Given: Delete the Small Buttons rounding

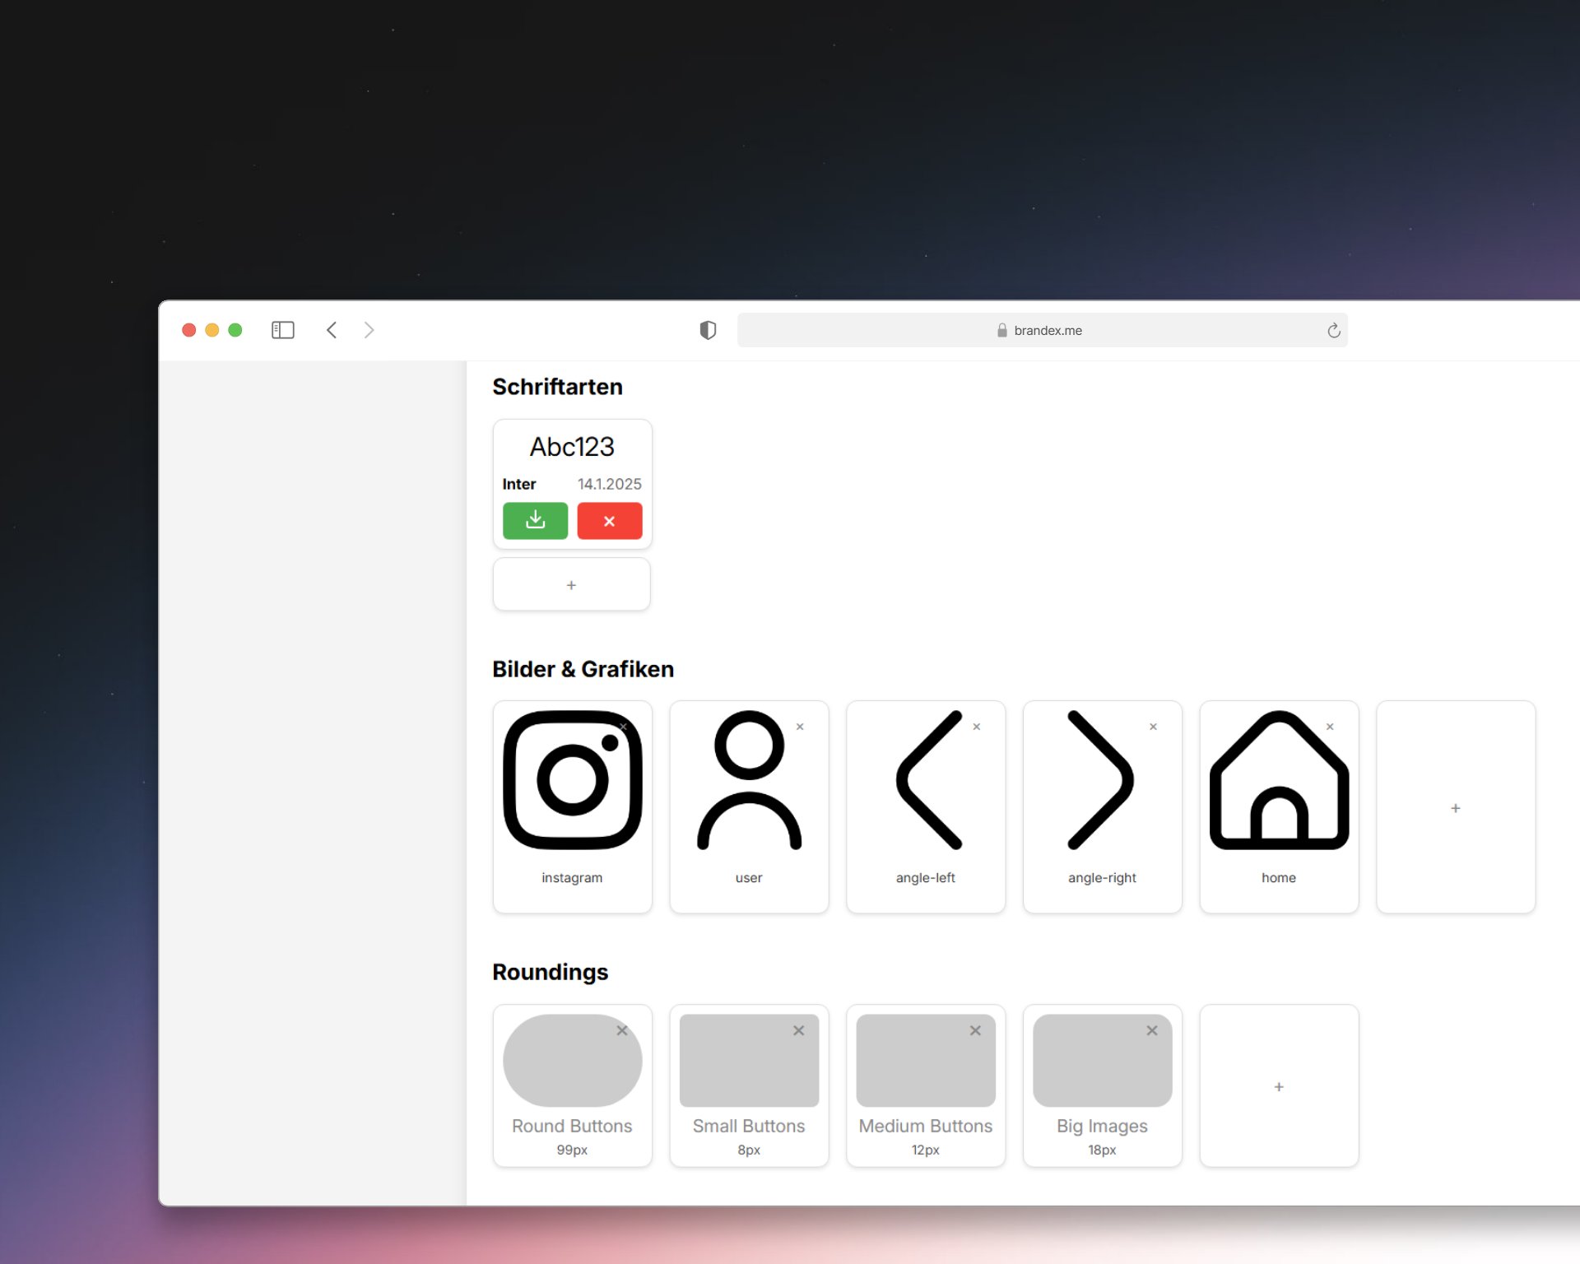Looking at the screenshot, I should pyautogui.click(x=798, y=1030).
